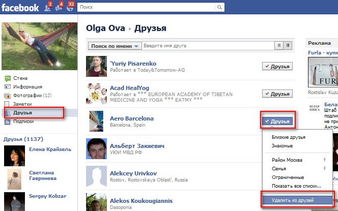The image size is (338, 211).
Task: Click Белая книга ad logo
Action: (315, 108)
